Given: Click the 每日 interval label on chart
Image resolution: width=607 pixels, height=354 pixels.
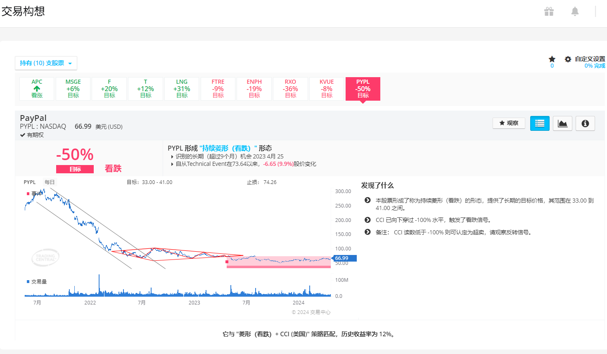Looking at the screenshot, I should pos(50,182).
